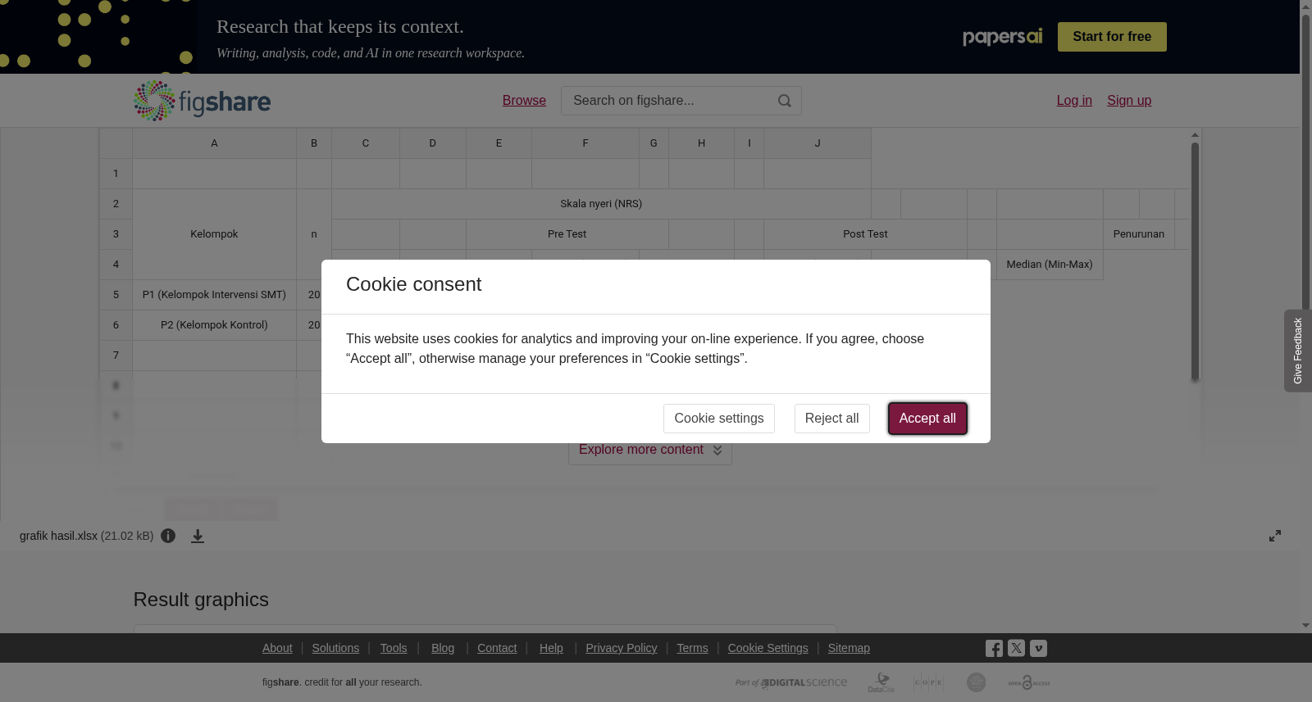Screen dimensions: 1312x702
Task: Open the Give Feedback side tab
Action: 1298,351
